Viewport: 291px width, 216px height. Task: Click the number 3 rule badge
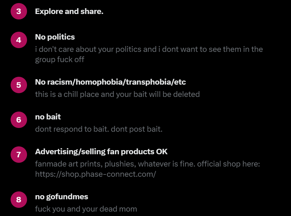point(19,11)
